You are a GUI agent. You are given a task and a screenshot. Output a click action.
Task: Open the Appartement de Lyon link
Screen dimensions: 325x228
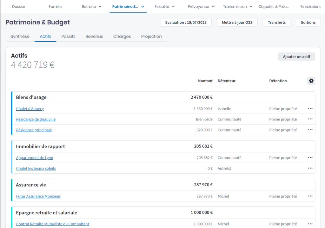coord(35,158)
